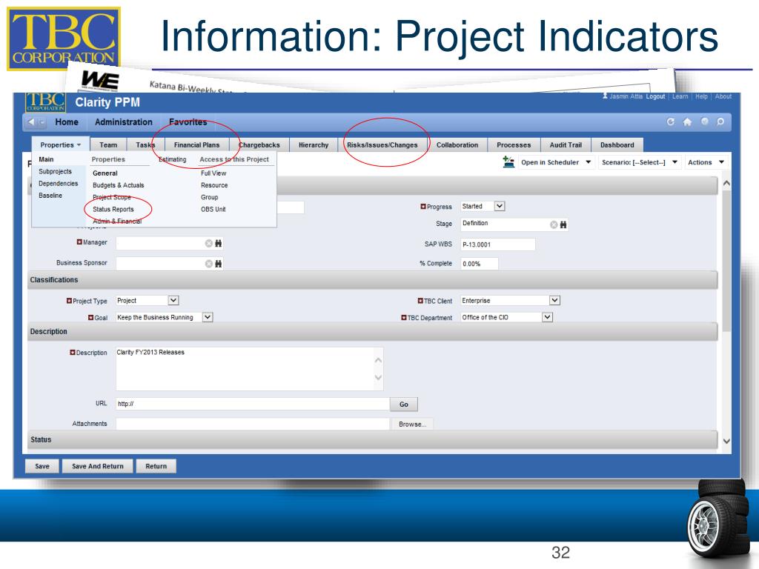
Task: Click the page scrollbar up arrow
Action: click(726, 184)
